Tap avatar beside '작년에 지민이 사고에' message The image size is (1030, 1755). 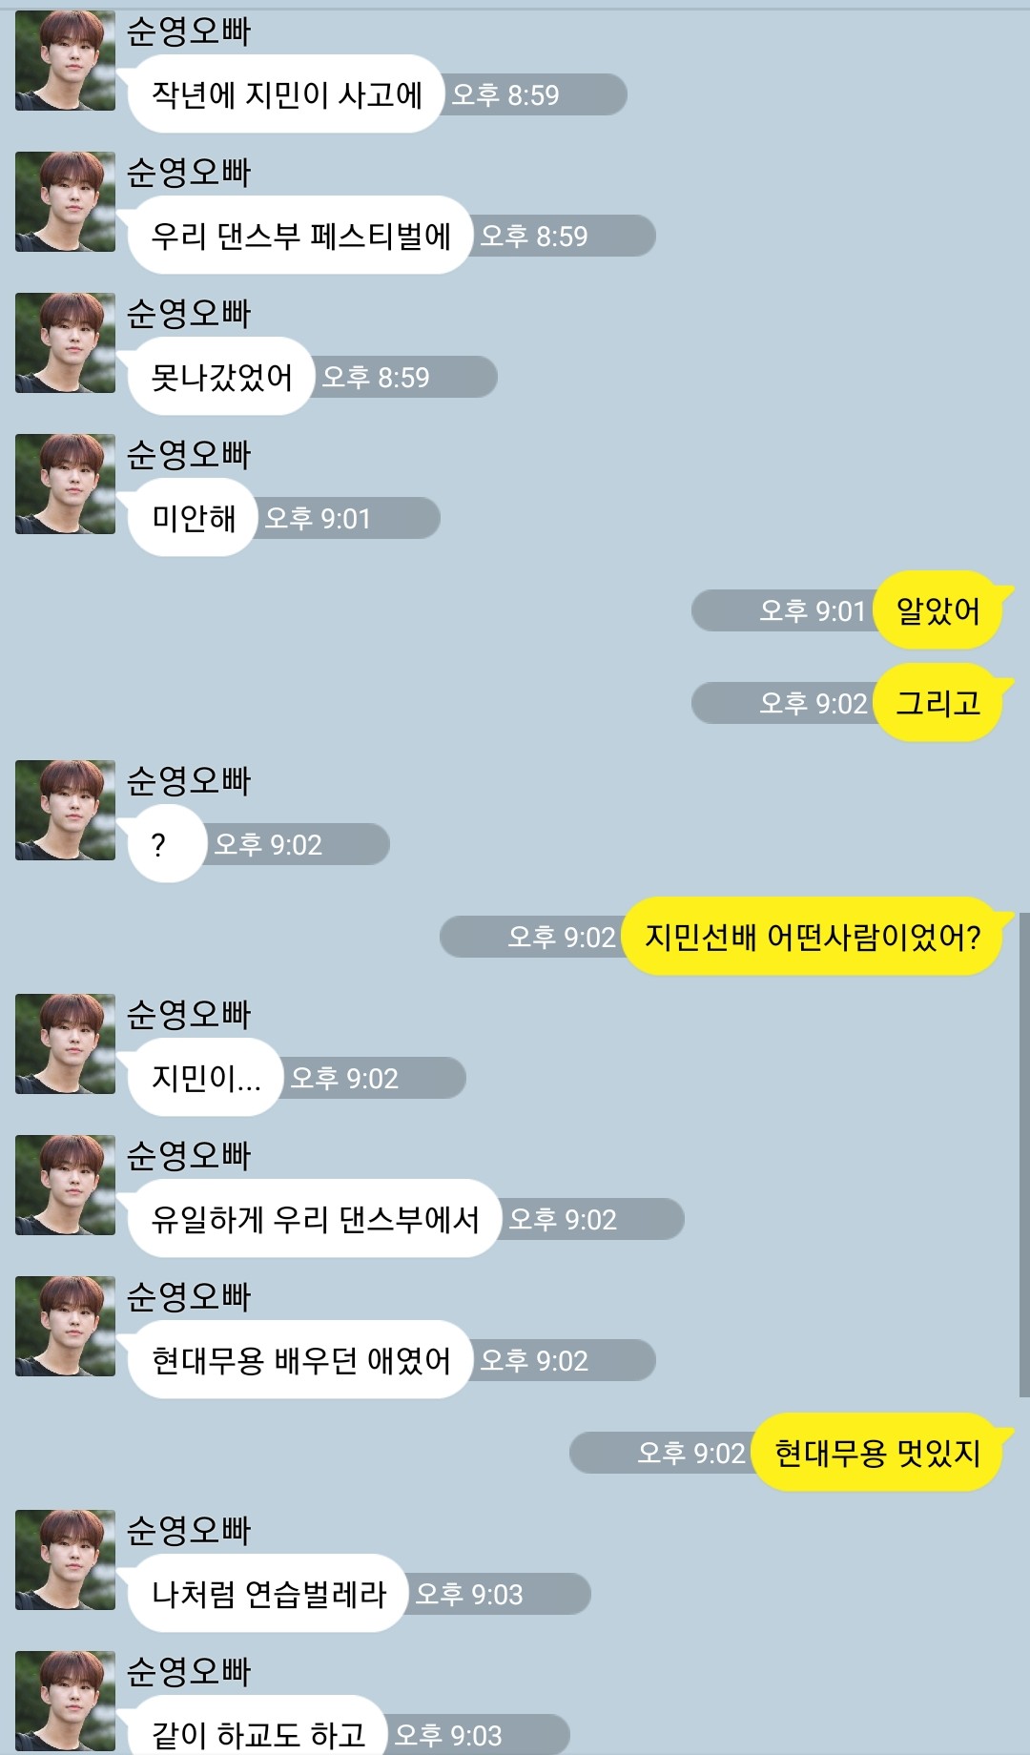point(65,61)
